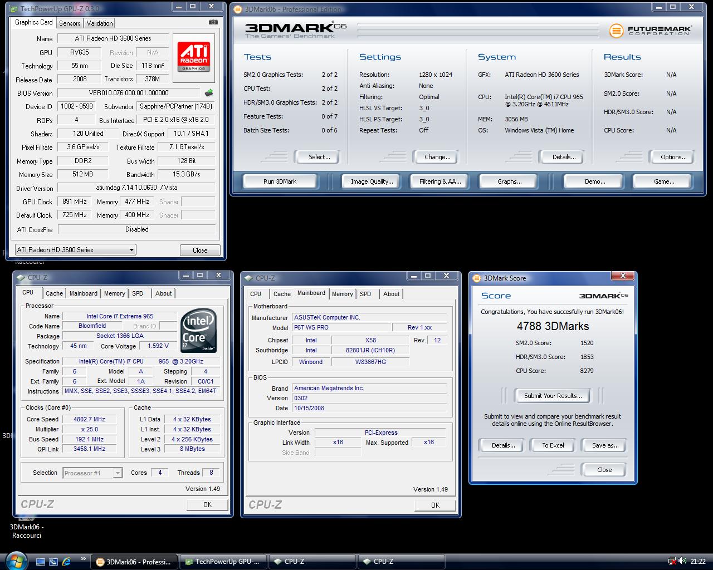Click the Demo... button
713x570 pixels.
coord(594,181)
